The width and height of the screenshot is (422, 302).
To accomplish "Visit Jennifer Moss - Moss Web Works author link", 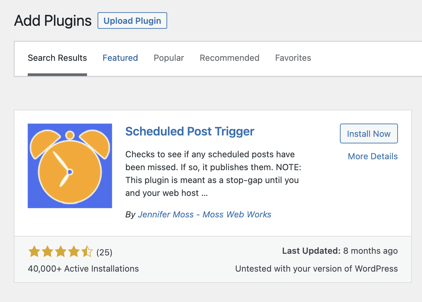I will coord(204,214).
